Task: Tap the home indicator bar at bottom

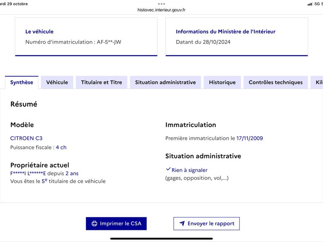Action: [x=161, y=239]
